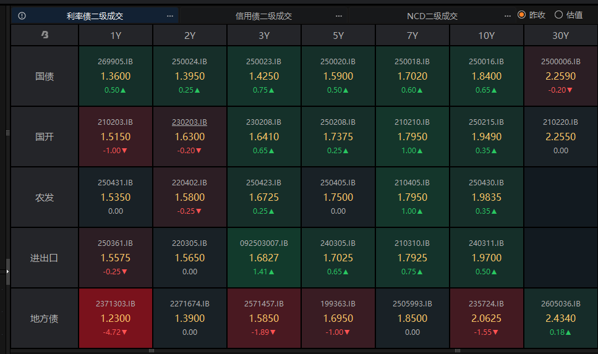
Task: Click the 5Y column header
Action: click(338, 35)
